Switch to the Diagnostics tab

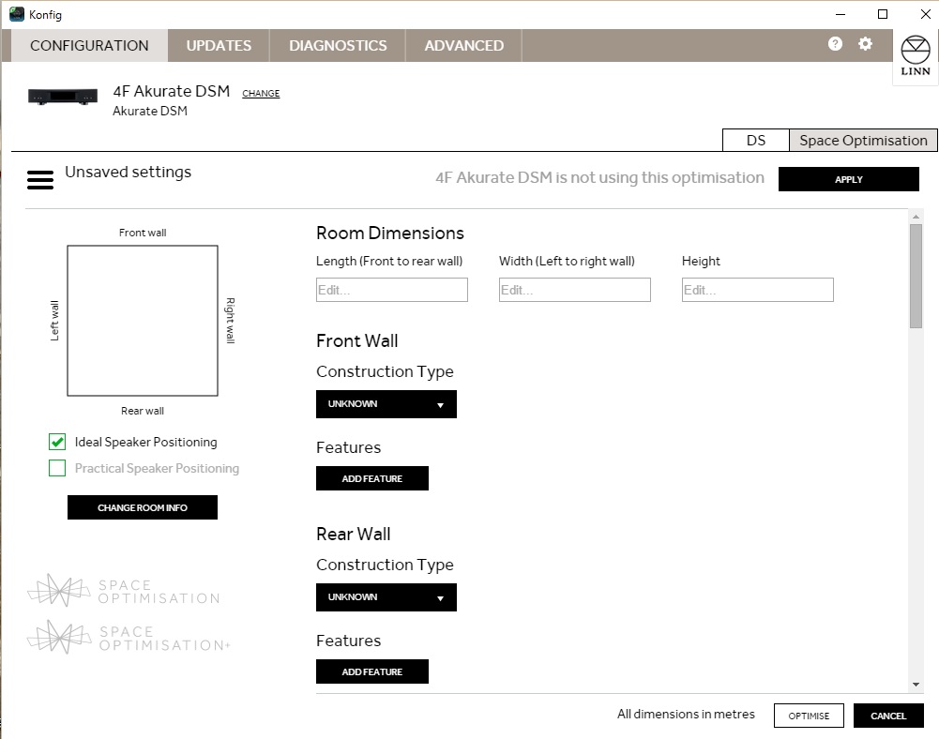[338, 46]
